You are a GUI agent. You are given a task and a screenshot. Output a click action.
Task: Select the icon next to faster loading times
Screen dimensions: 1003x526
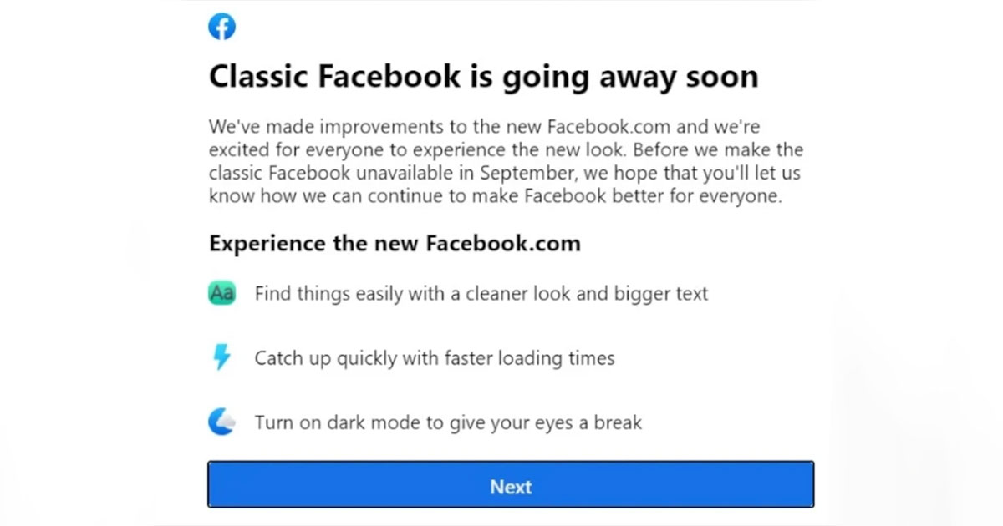[221, 357]
